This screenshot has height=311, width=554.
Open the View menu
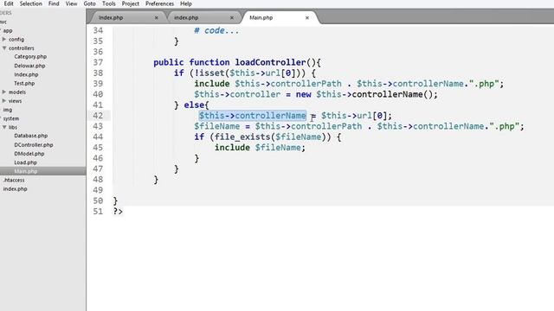pyautogui.click(x=71, y=3)
